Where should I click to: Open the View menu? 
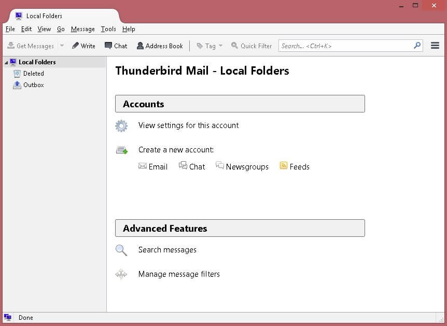[44, 29]
